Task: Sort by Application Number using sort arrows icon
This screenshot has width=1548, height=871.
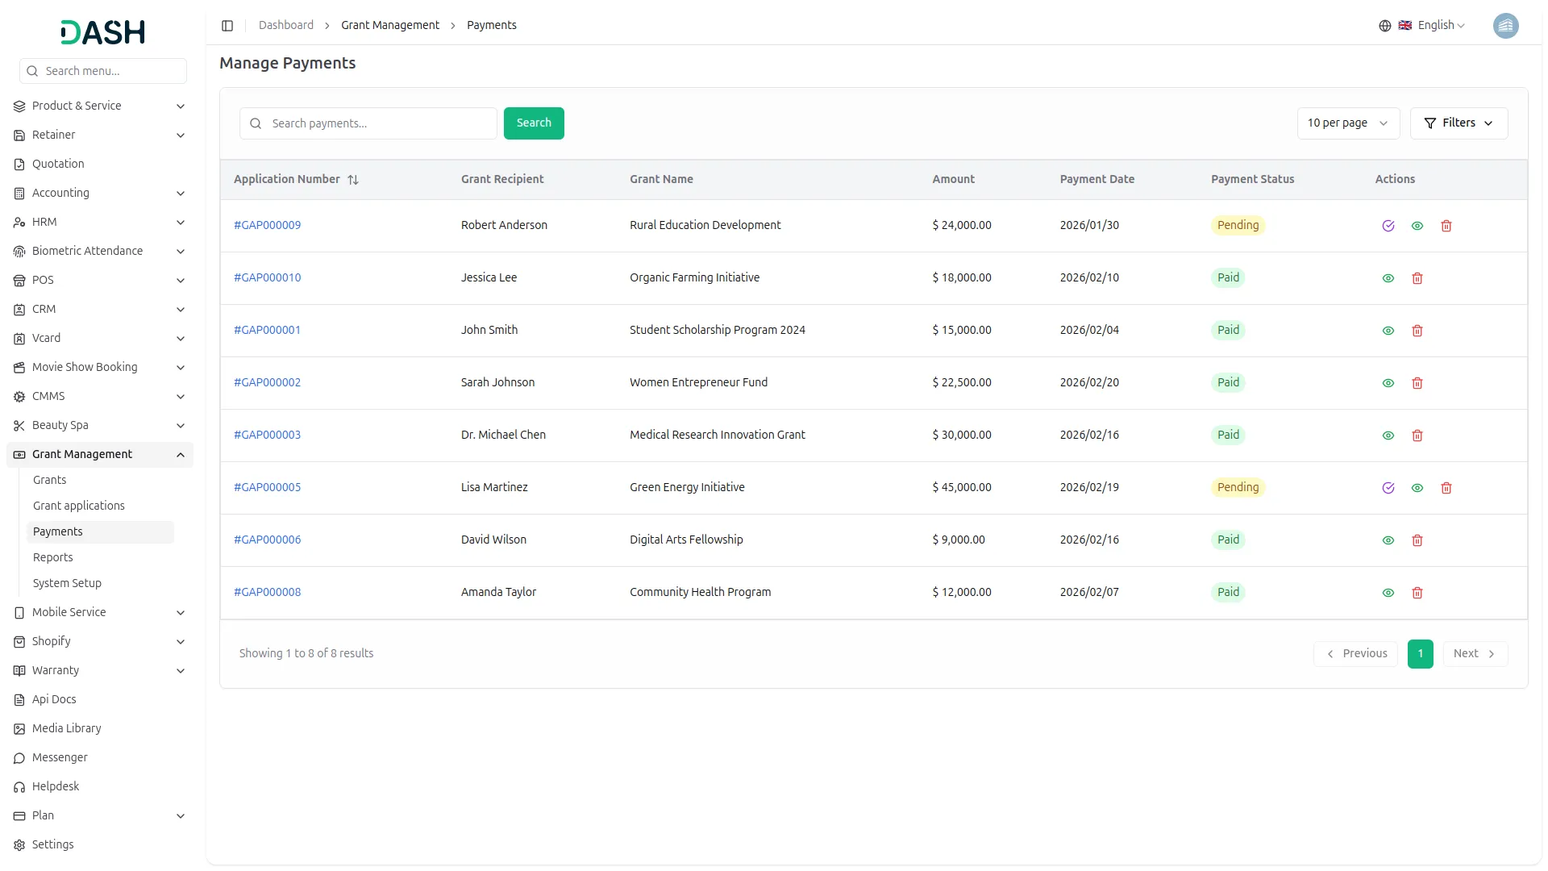Action: (354, 179)
